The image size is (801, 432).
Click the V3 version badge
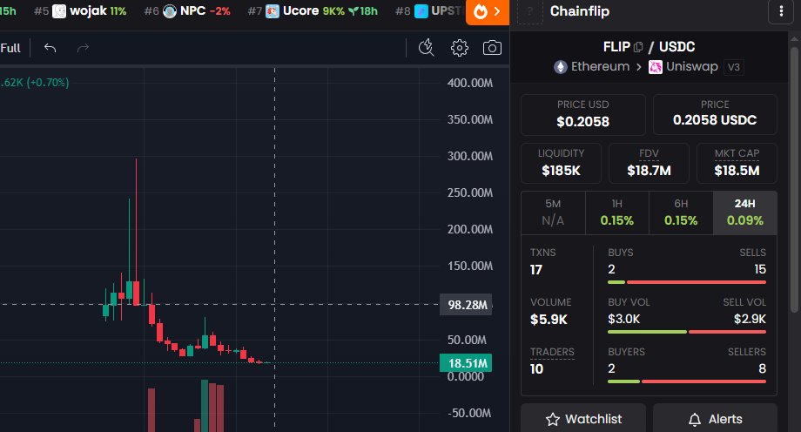click(734, 67)
